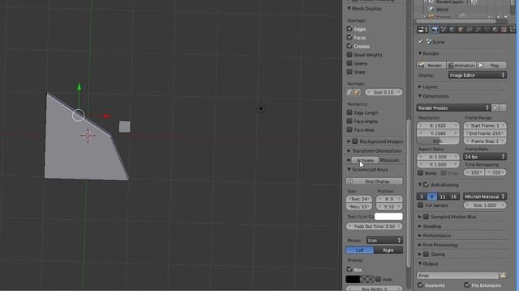Enable vertex normals display icon
Viewport: 519px width, 291px height.
pos(350,92)
